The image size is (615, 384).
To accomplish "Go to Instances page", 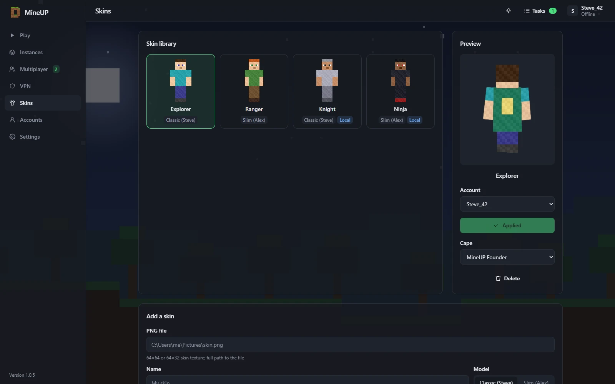I will pos(43,52).
